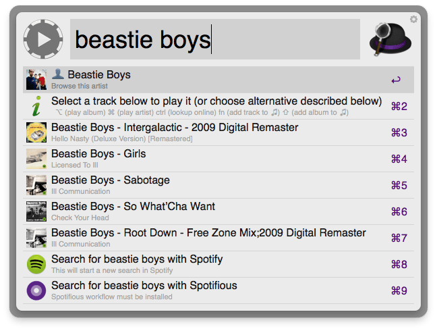Click the play button icon
This screenshot has width=437, height=331.
coord(42,39)
